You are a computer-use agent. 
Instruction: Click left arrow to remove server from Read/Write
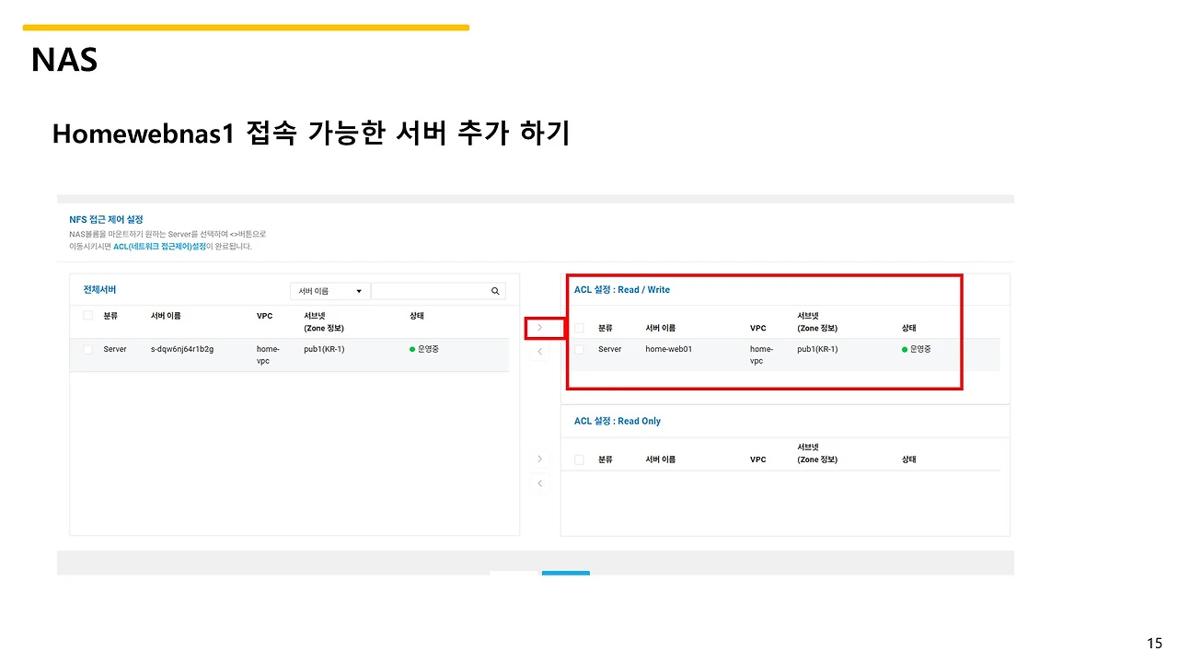539,351
